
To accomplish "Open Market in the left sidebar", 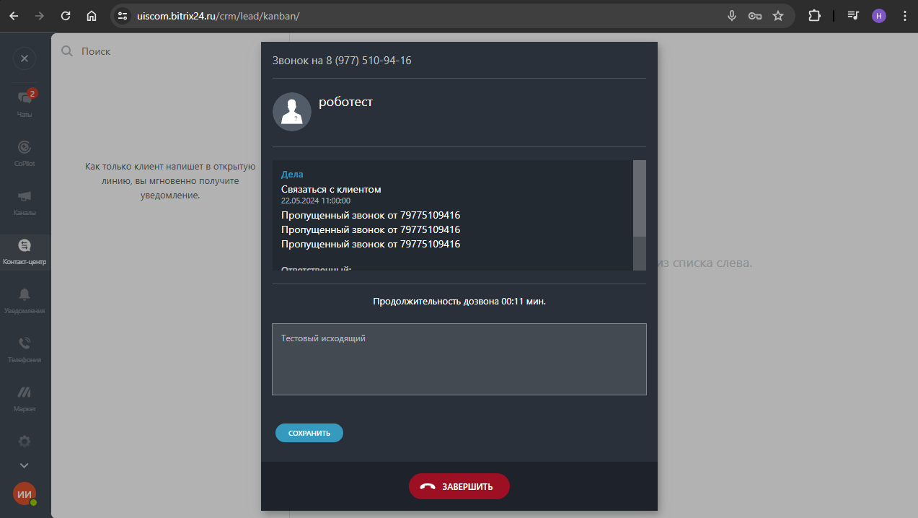I will coord(25,398).
